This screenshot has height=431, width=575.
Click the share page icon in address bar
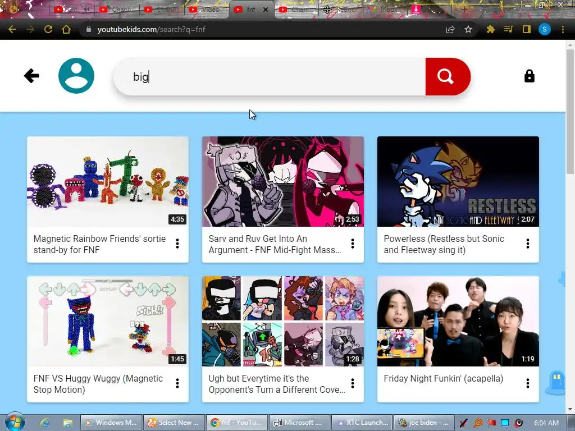click(450, 29)
